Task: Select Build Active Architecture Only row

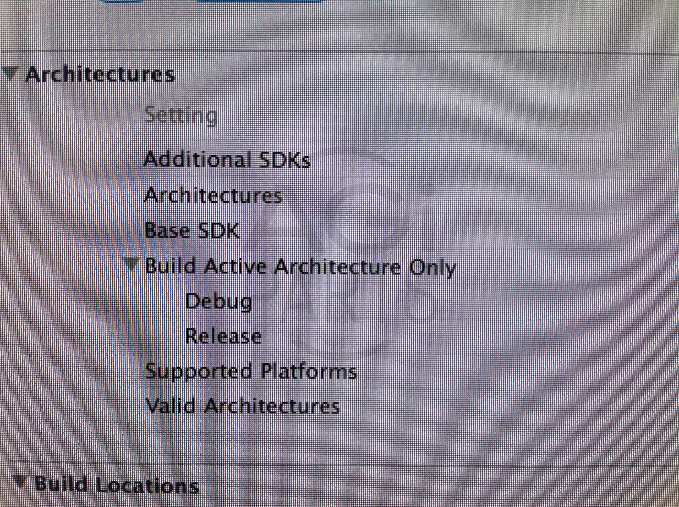Action: click(x=300, y=267)
